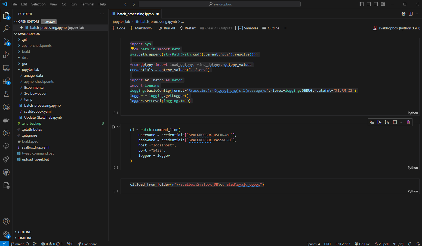This screenshot has width=422, height=246.
Task: Go forward with the navigation arrow
Action: coord(133,4)
